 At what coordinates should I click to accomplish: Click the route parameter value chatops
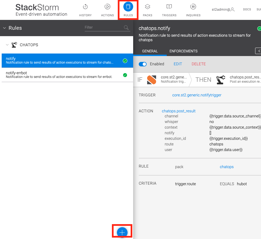click(x=216, y=144)
